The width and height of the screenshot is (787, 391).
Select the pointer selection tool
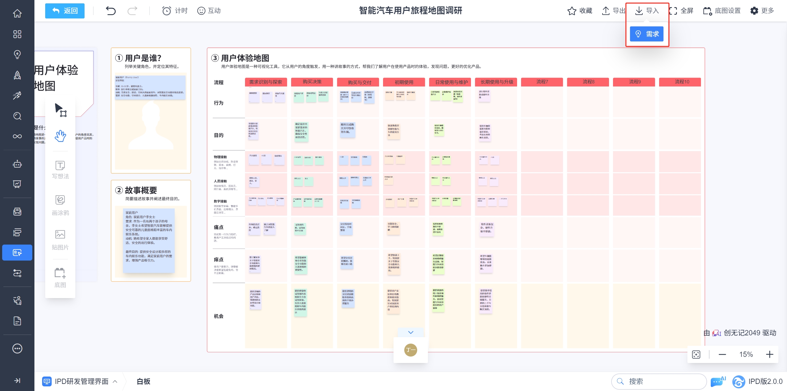(60, 110)
